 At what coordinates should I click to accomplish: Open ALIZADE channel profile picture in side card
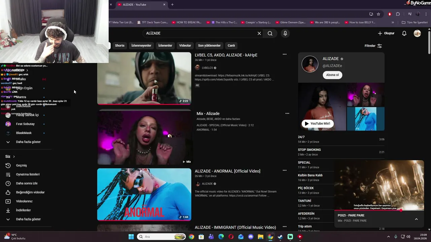(x=310, y=64)
